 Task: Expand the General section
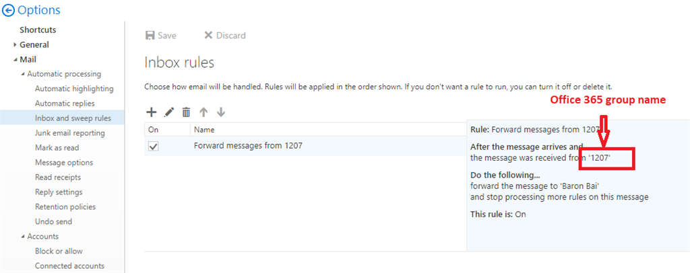(x=15, y=45)
